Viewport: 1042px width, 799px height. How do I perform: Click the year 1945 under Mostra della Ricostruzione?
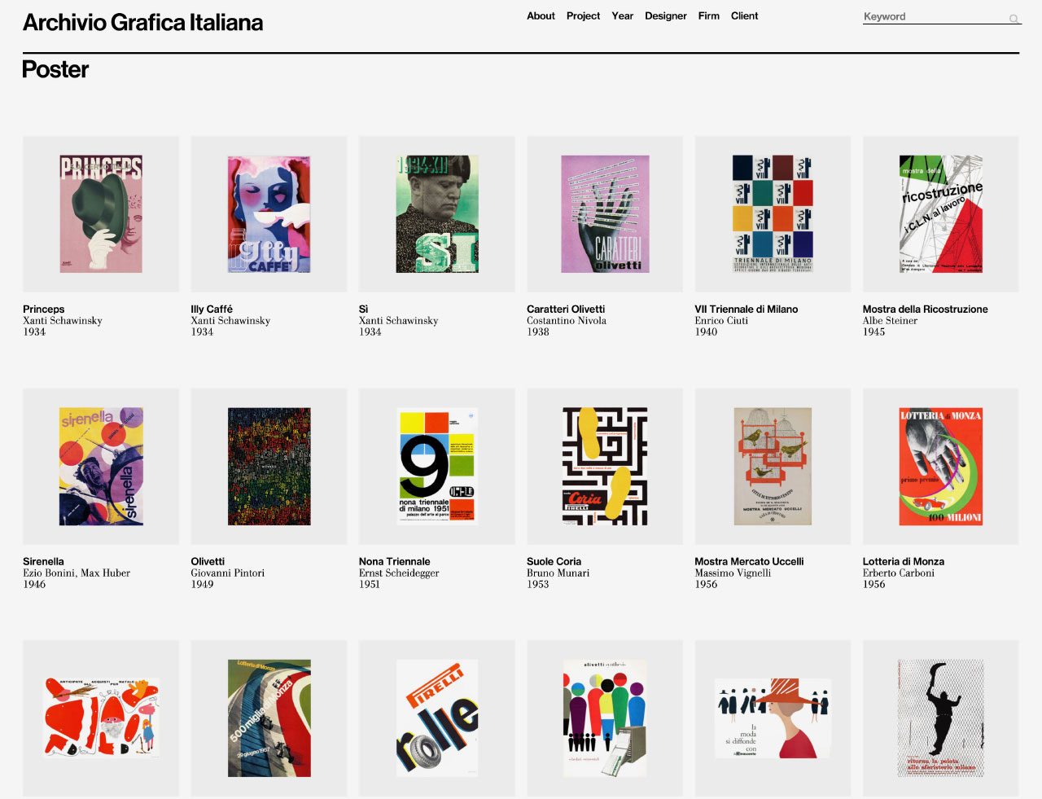(873, 332)
